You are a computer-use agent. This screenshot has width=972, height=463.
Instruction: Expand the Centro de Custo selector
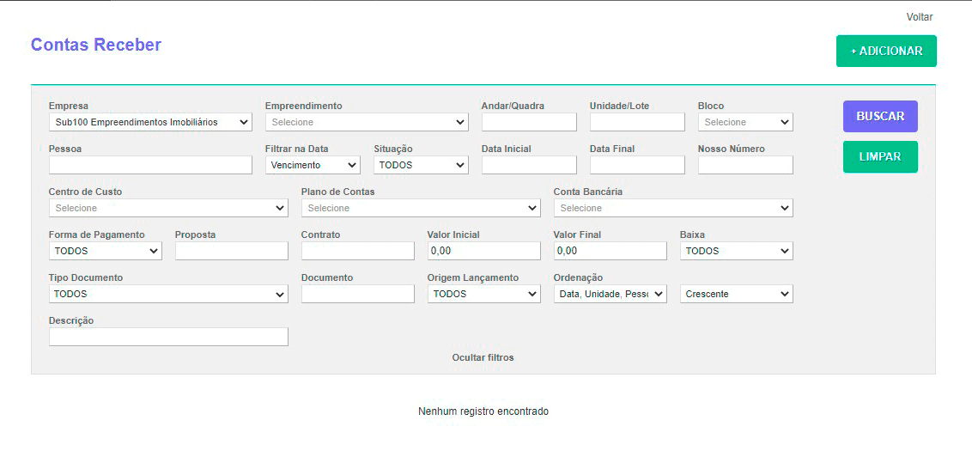[x=168, y=208]
